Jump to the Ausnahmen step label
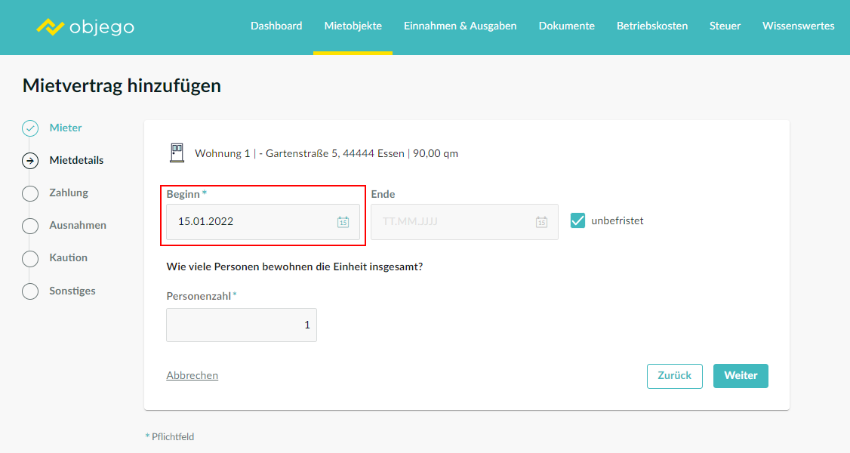This screenshot has width=850, height=453. click(78, 225)
